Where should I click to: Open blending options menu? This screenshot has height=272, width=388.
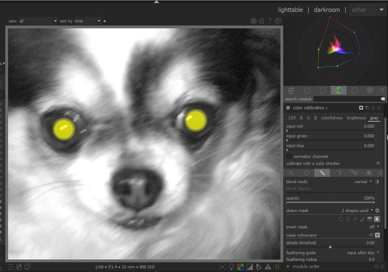coord(380,173)
